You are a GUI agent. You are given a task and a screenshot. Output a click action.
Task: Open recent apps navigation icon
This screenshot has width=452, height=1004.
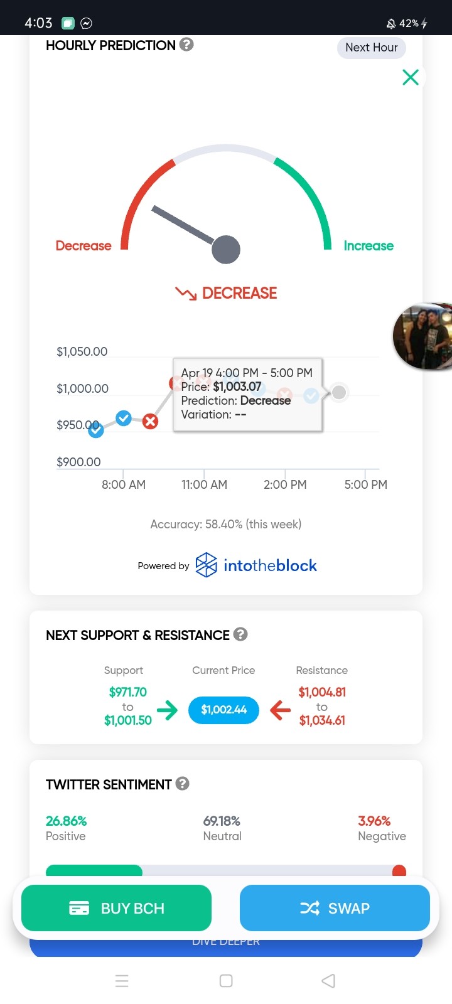pyautogui.click(x=122, y=981)
